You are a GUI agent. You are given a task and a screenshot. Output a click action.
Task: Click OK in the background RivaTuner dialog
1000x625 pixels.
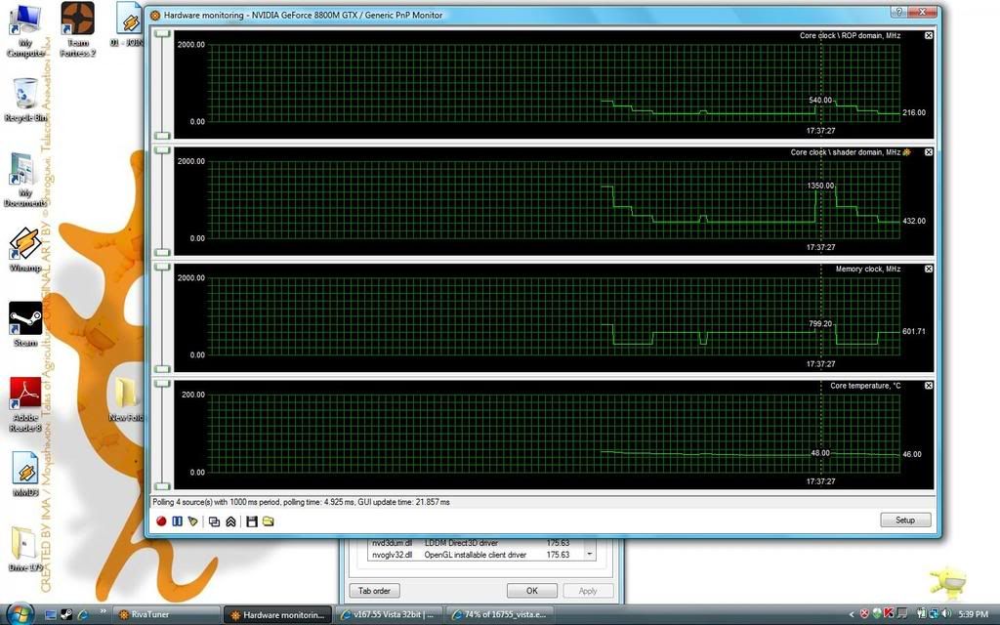click(x=532, y=591)
